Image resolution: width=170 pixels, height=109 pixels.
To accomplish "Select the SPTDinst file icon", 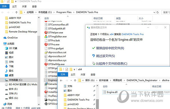I will 46,104.
